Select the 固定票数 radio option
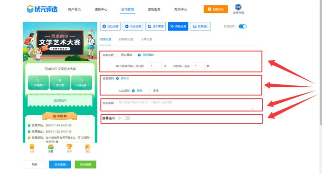Image resolution: width=322 pixels, height=174 pixels. click(x=118, y=55)
